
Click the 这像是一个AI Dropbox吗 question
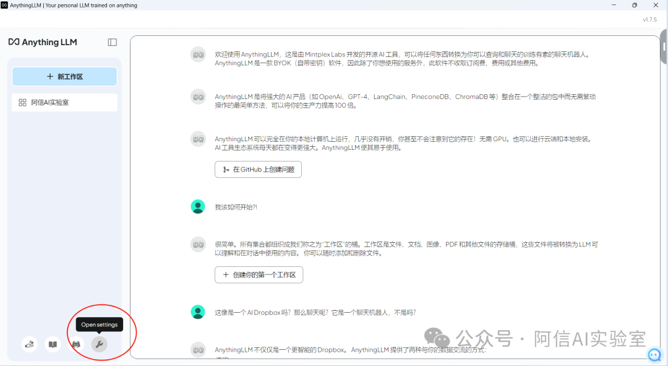point(315,313)
